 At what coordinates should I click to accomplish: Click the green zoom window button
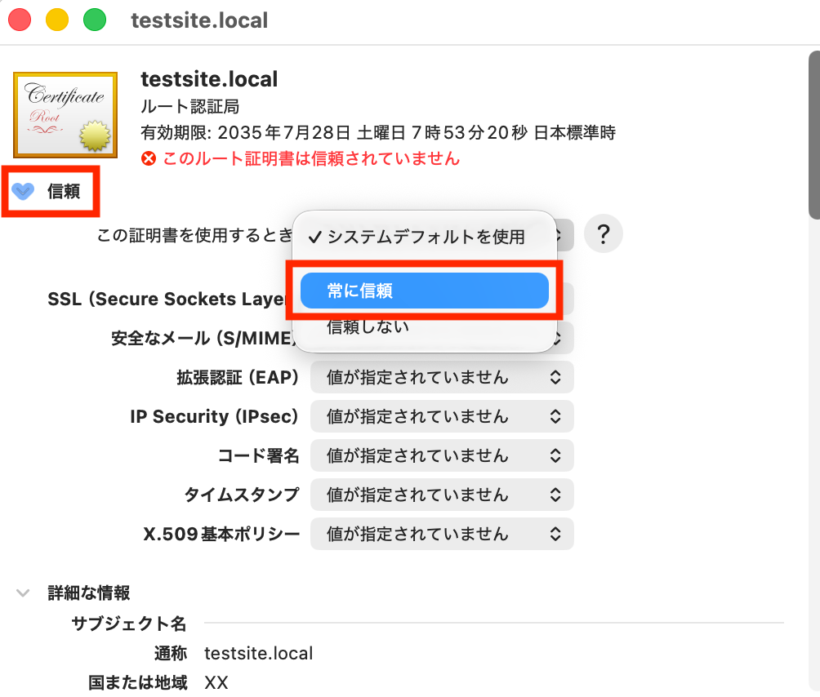coord(95,20)
